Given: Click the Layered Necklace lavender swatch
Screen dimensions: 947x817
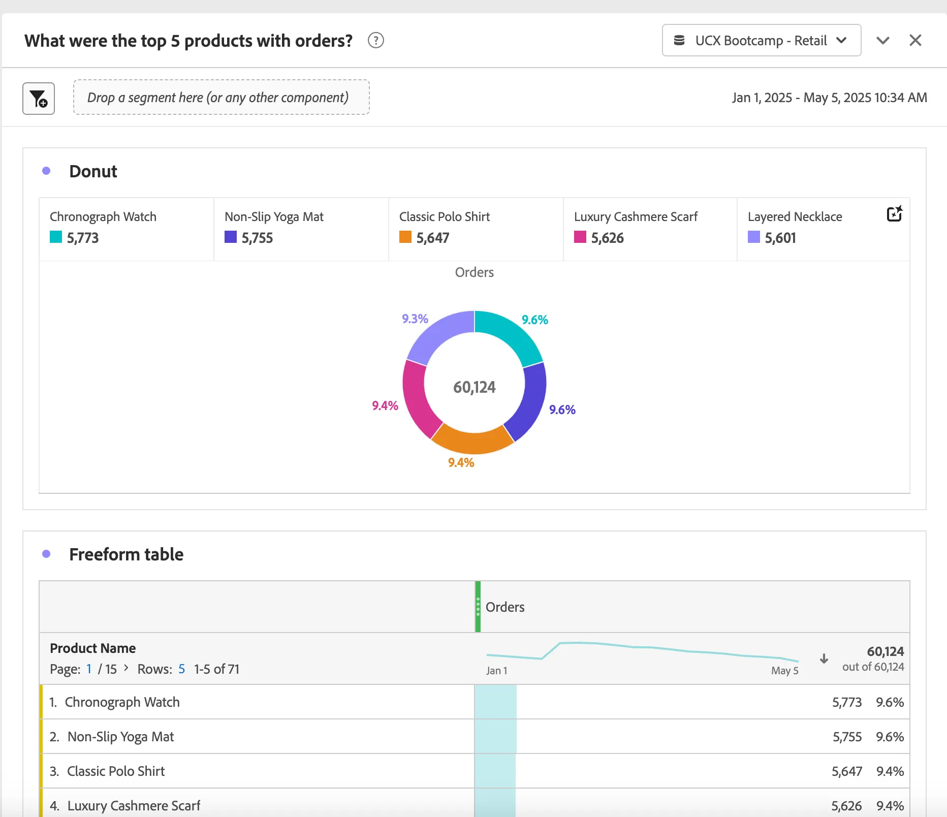Looking at the screenshot, I should (754, 237).
